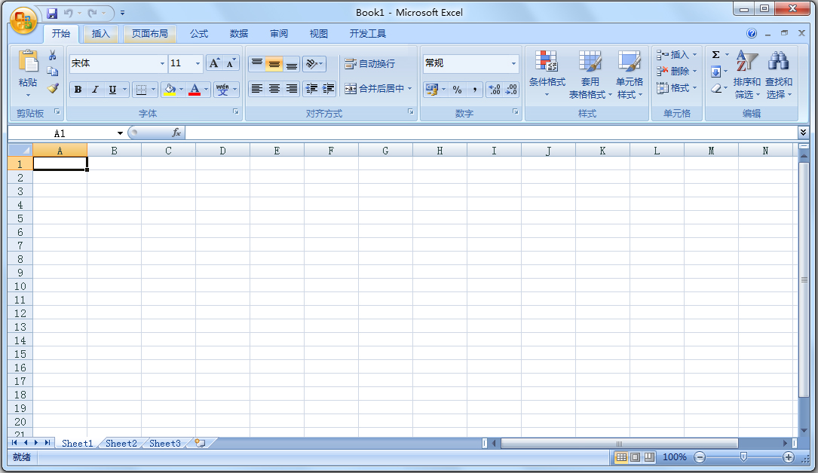
Task: Toggle Bold formatting
Action: click(x=78, y=90)
